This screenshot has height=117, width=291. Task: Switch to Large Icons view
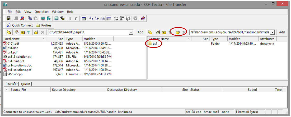(91, 18)
